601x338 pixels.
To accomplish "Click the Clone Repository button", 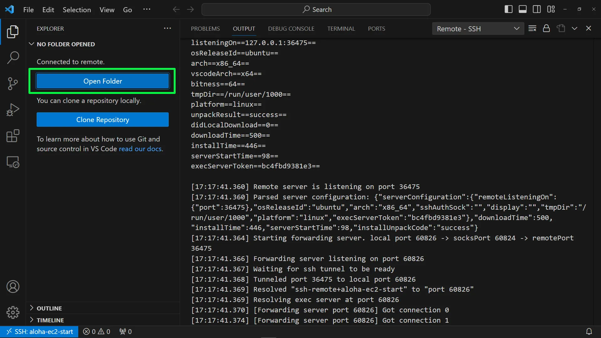I will click(103, 120).
